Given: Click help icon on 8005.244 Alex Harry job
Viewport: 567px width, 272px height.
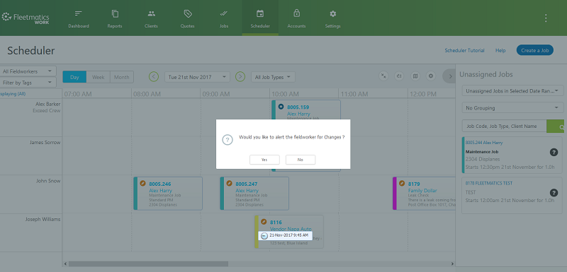Looking at the screenshot, I should [554, 153].
